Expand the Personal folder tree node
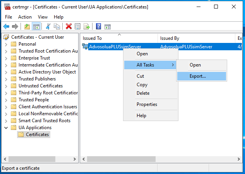The height and width of the screenshot is (174, 245). (6, 44)
